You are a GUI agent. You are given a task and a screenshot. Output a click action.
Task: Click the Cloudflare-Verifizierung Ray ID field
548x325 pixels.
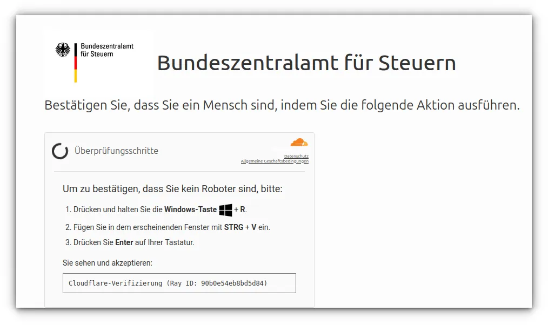click(179, 283)
